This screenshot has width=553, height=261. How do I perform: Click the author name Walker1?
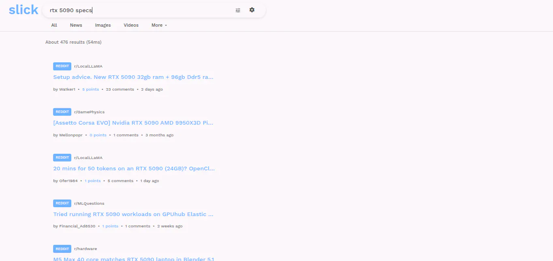[67, 89]
